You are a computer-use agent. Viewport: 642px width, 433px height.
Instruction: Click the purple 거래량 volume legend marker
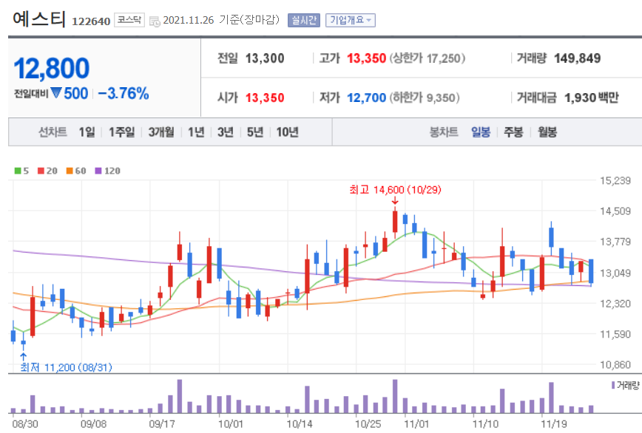pos(613,385)
